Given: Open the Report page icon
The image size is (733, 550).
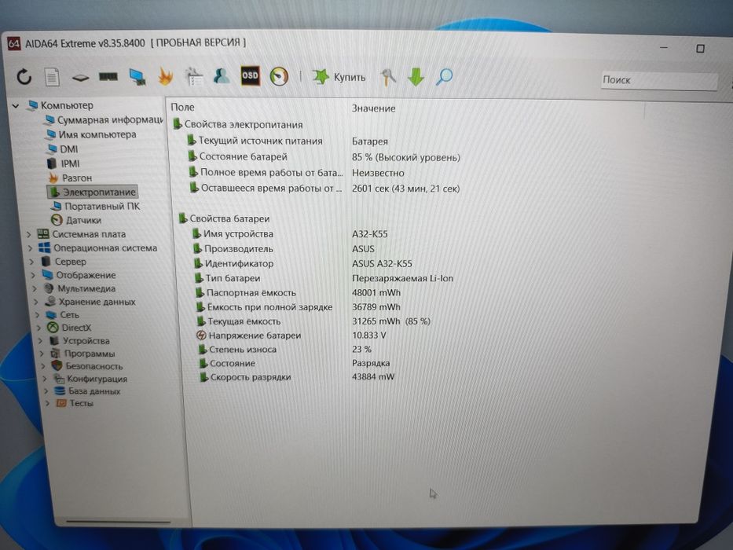Looking at the screenshot, I should pyautogui.click(x=52, y=77).
